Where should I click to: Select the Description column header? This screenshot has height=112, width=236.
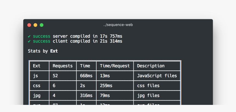pos(151,66)
